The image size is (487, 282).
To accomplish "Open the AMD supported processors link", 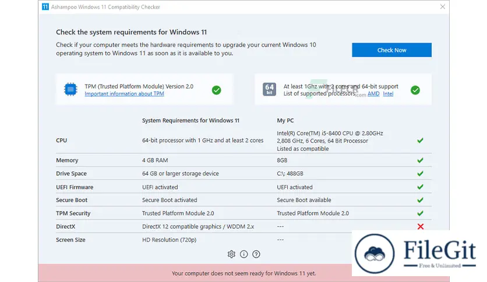I will tap(373, 94).
